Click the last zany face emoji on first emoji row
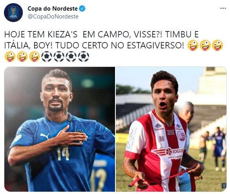 point(217,45)
